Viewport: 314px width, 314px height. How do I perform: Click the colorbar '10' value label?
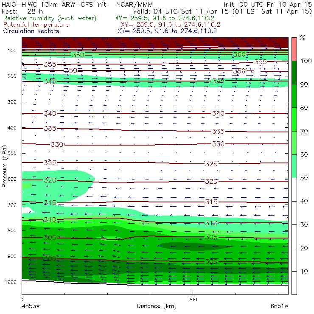tap(304, 272)
